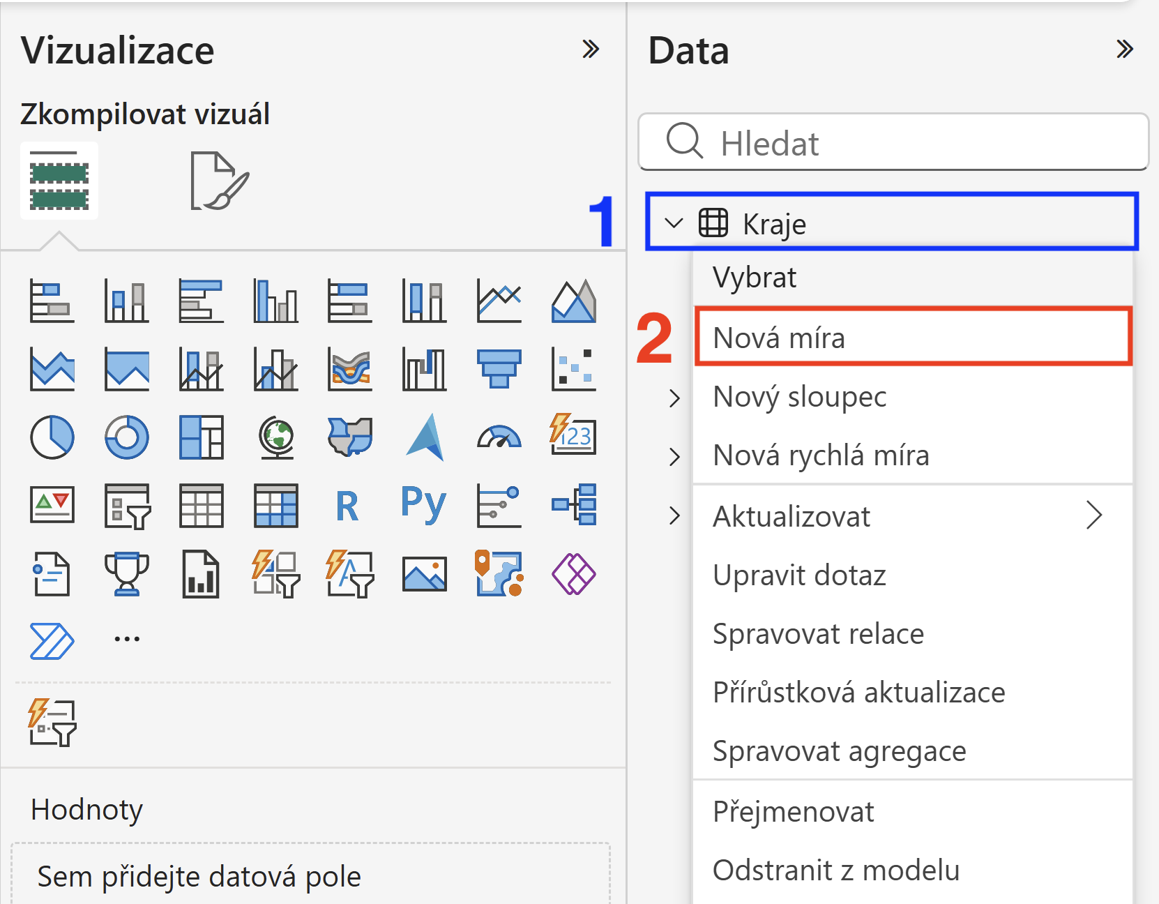1159x904 pixels.
Task: Choose Přejmenovat menu item
Action: click(913, 812)
